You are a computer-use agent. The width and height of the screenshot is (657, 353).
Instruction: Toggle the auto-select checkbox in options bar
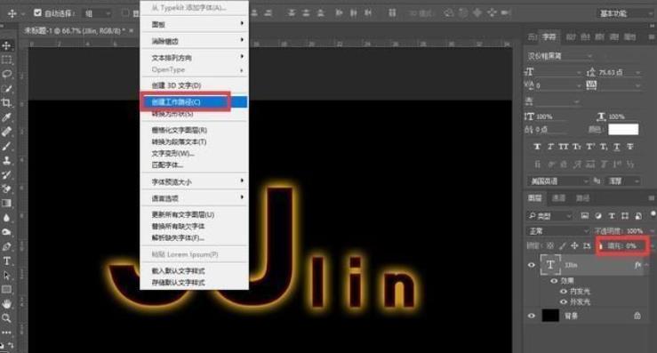click(37, 13)
